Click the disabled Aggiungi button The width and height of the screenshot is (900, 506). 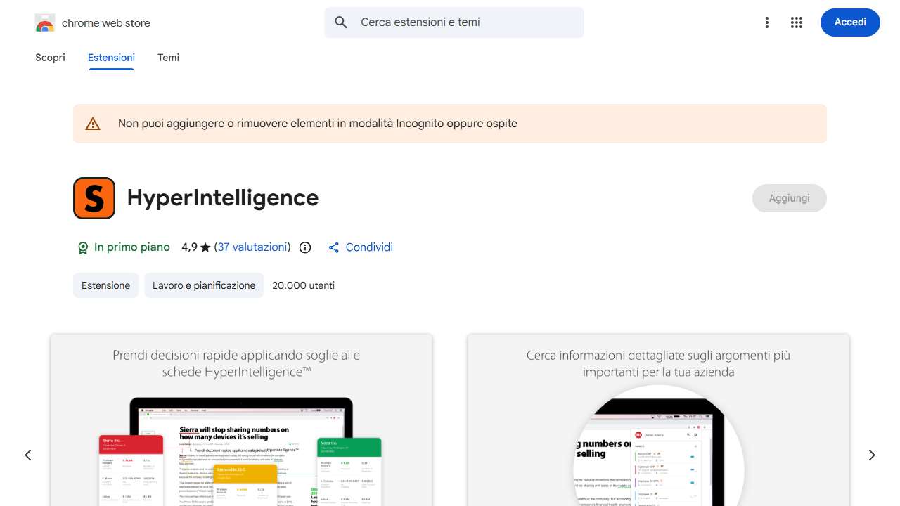pyautogui.click(x=789, y=198)
